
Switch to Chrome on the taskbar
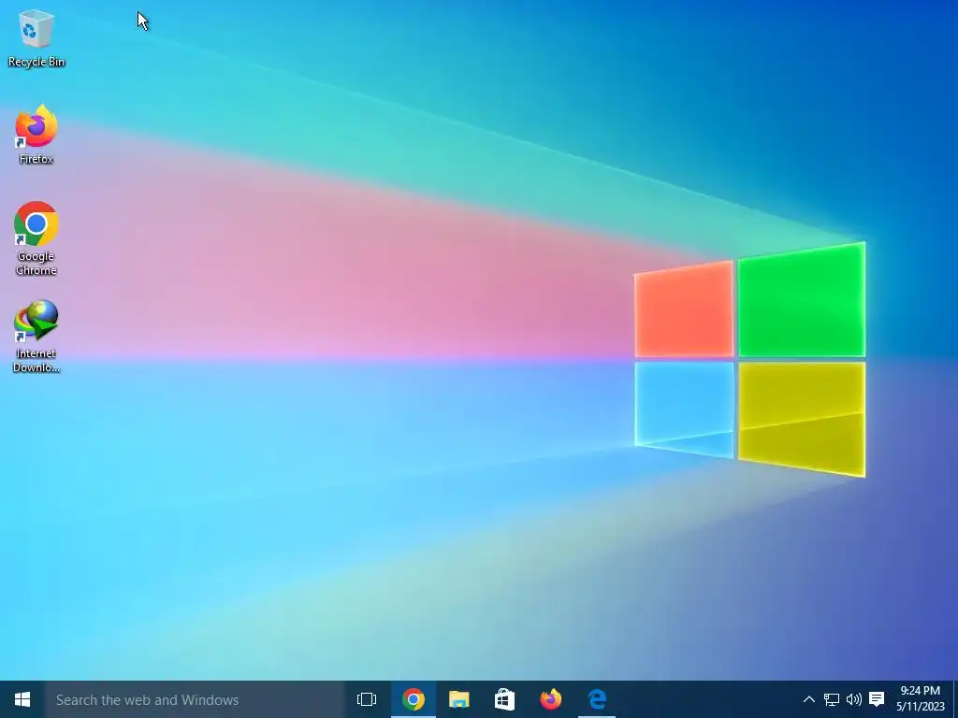tap(413, 699)
